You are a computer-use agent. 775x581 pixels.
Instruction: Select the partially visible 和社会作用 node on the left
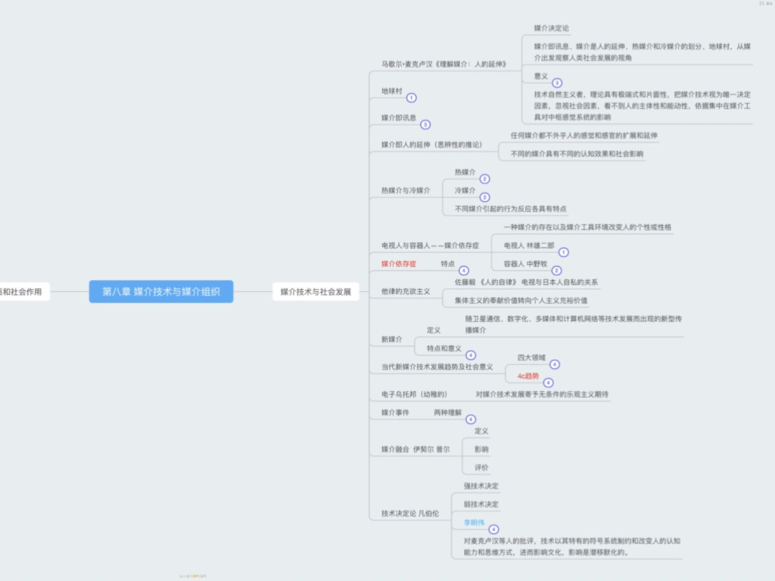24,292
